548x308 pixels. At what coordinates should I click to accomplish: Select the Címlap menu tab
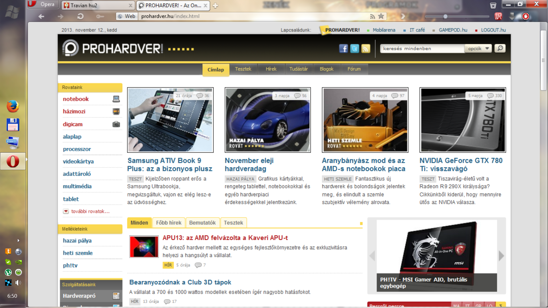tap(216, 70)
